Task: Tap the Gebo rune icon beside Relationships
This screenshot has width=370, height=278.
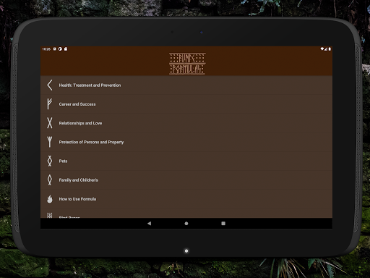Action: pyautogui.click(x=50, y=123)
